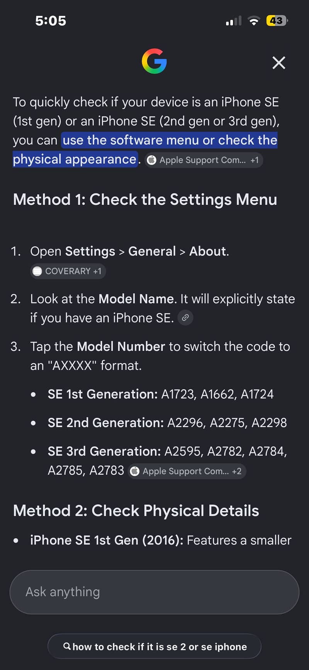The width and height of the screenshot is (309, 670).
Task: Tap the battery indicator in status bar
Action: [277, 21]
